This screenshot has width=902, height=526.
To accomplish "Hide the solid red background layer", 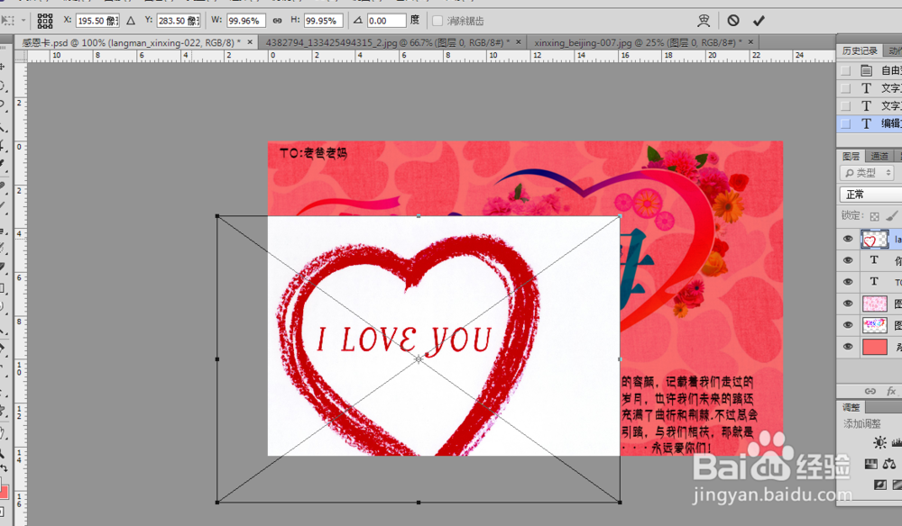I will tap(847, 346).
